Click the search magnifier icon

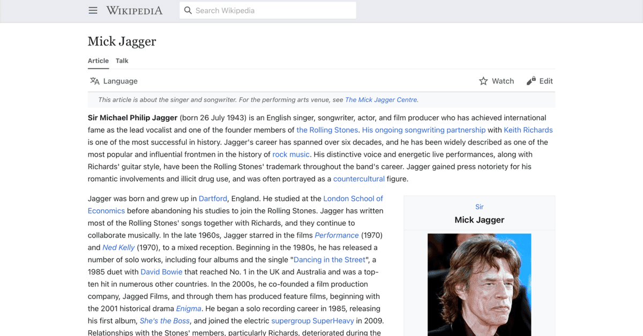point(188,10)
